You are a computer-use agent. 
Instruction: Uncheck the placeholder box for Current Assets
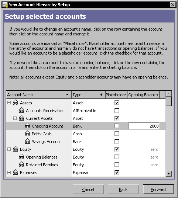[117, 118]
